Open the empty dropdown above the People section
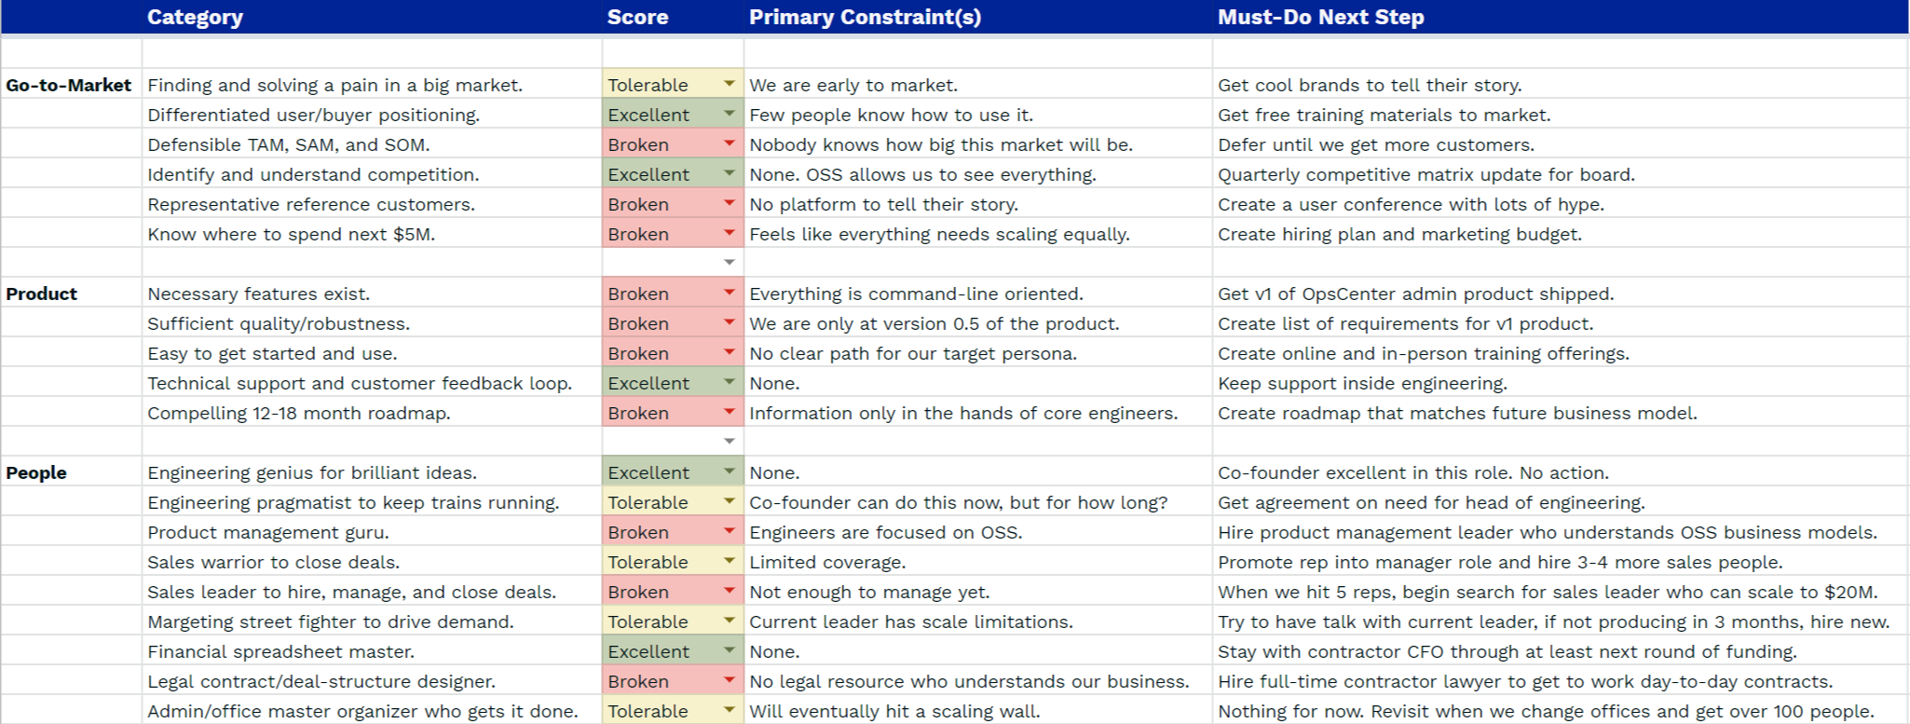This screenshot has height=724, width=1910. coord(730,442)
